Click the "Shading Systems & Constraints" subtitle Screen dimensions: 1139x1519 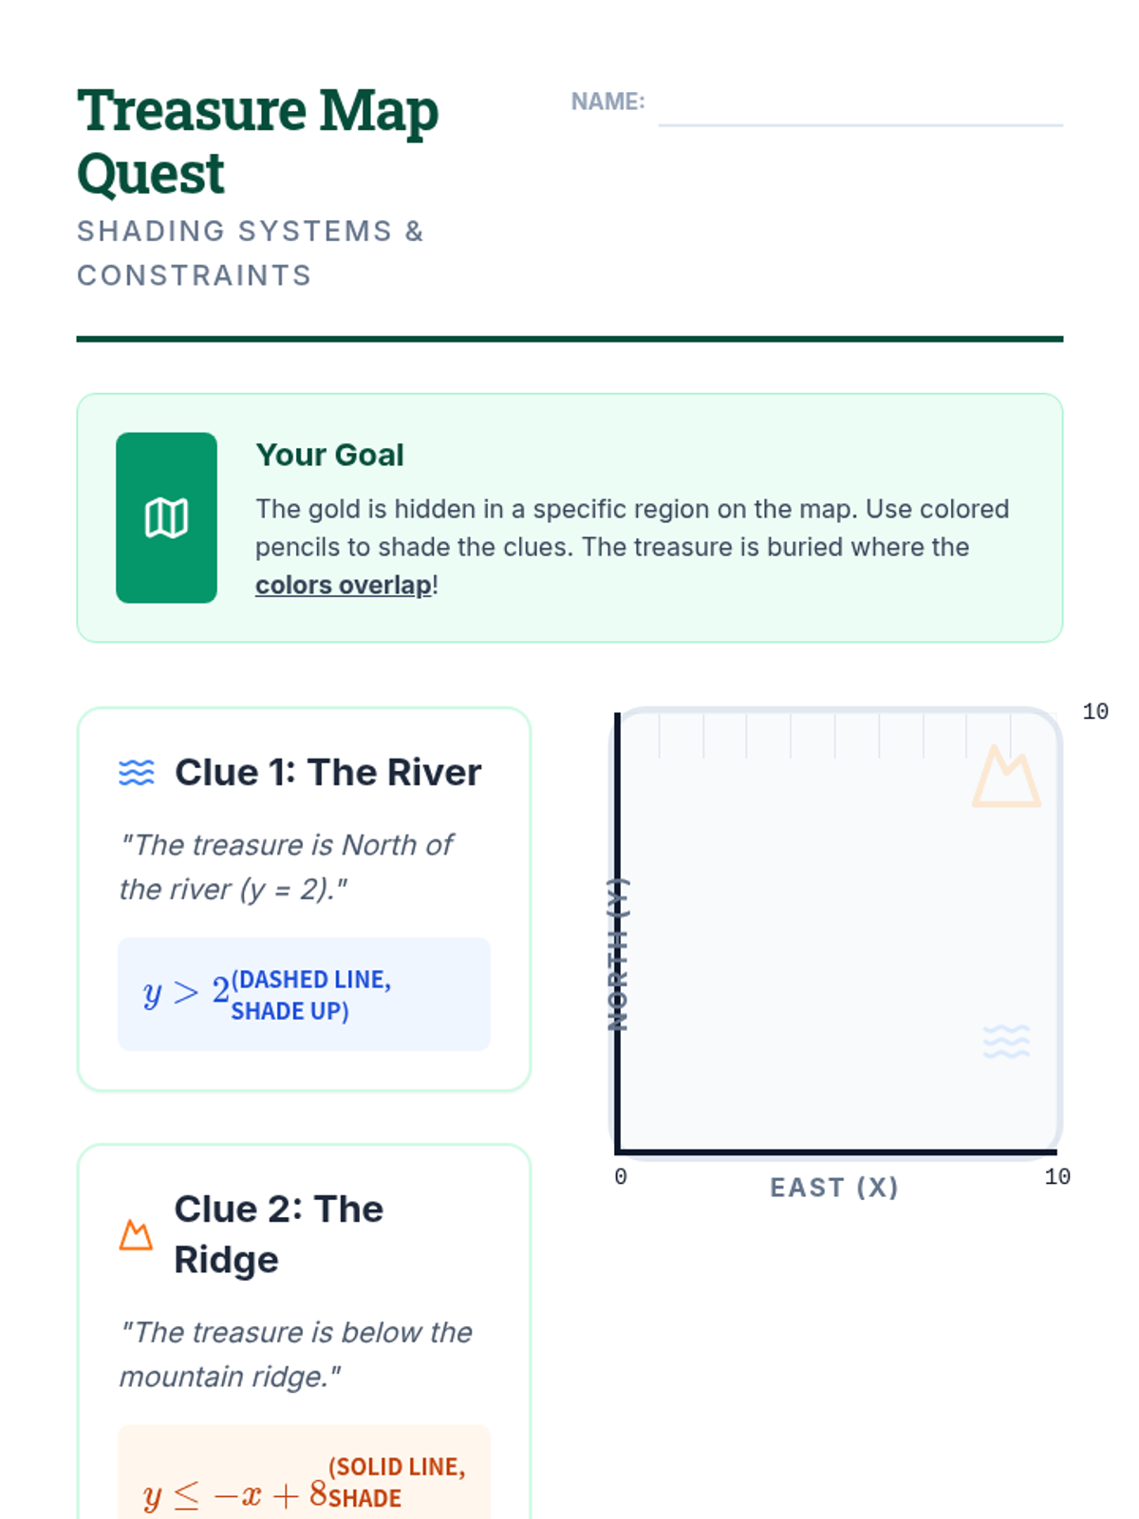251,253
